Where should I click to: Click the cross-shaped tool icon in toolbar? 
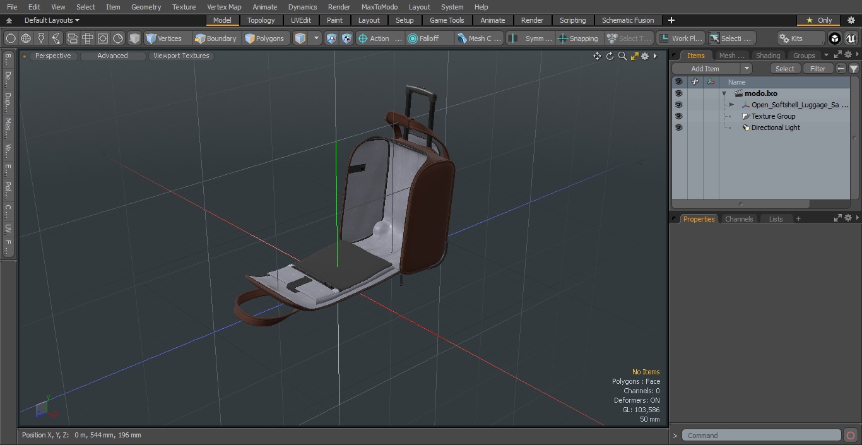[x=88, y=39]
